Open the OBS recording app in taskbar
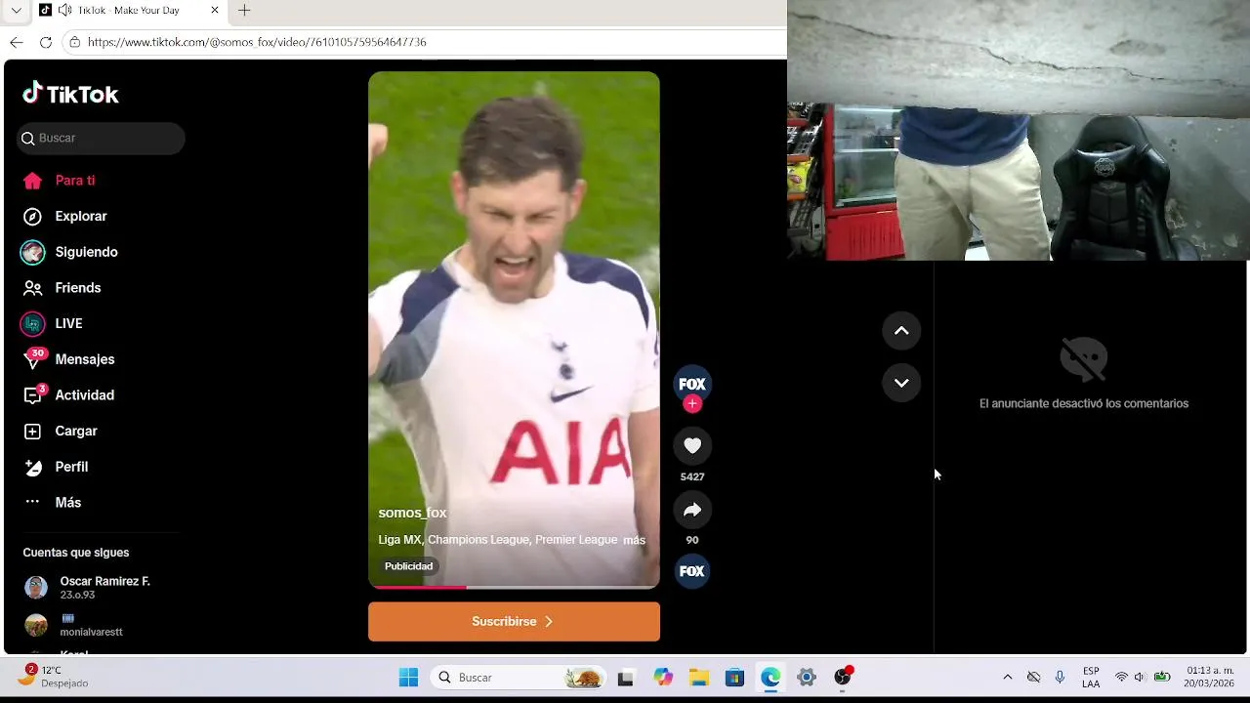Screen dimensions: 1250x703 843,677
